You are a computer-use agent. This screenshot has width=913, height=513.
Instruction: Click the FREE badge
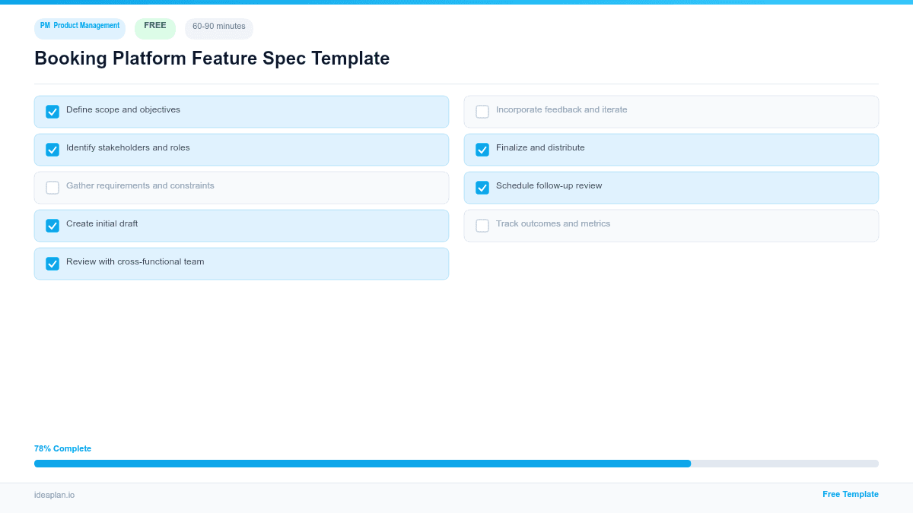(154, 27)
